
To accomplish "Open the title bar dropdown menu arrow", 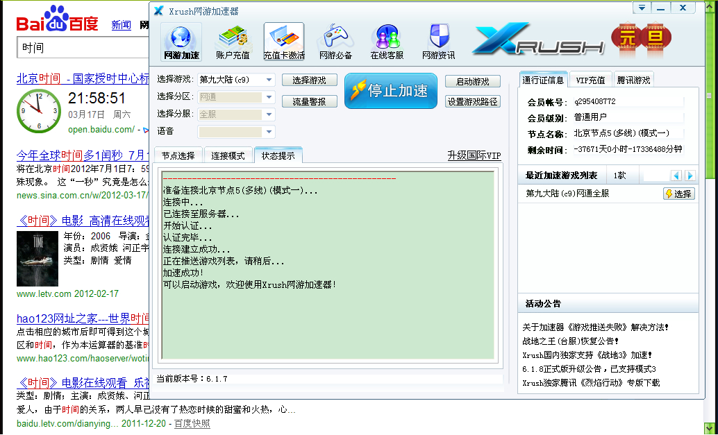I will [642, 8].
